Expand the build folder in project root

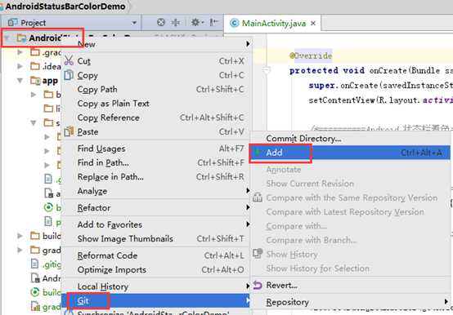point(20,236)
